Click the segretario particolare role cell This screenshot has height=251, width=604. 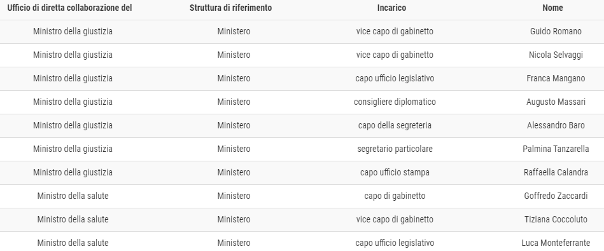[x=395, y=149]
